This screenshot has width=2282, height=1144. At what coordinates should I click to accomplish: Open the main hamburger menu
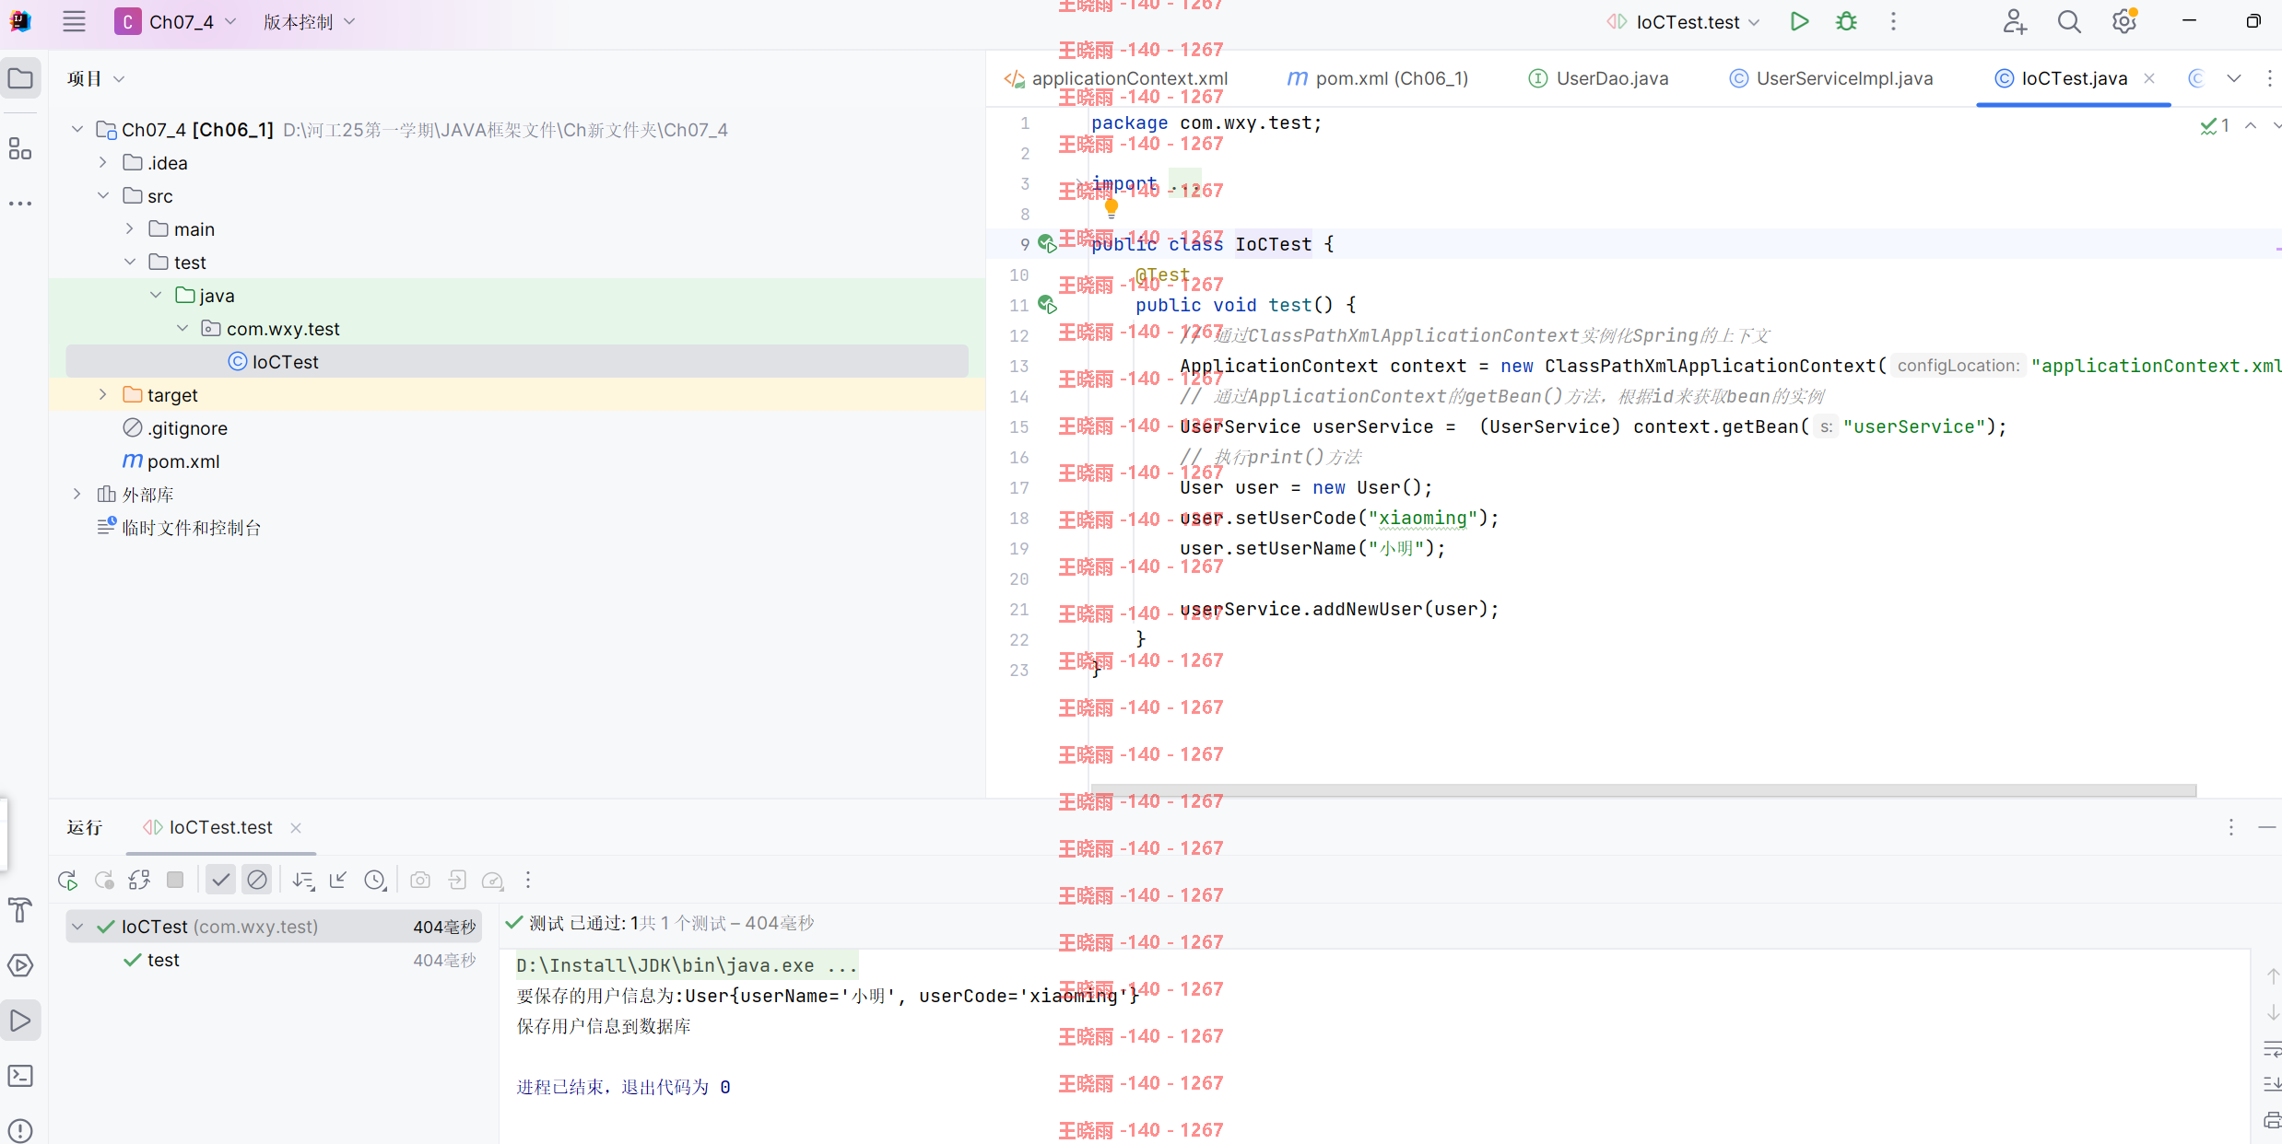click(74, 21)
